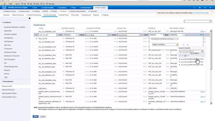Open the Network Access submenu
Image resolution: width=215 pixels, height=121 pixels.
pyautogui.click(x=9, y=11)
